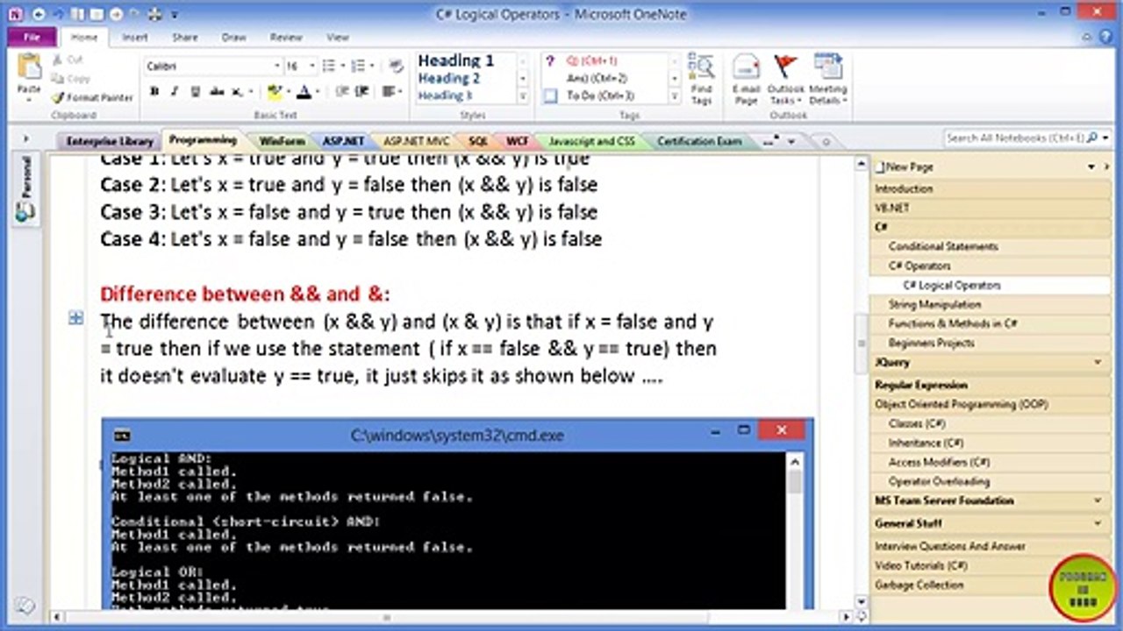Decrease the paragraph indent
Screen dimensions: 1123x631
[x=340, y=91]
